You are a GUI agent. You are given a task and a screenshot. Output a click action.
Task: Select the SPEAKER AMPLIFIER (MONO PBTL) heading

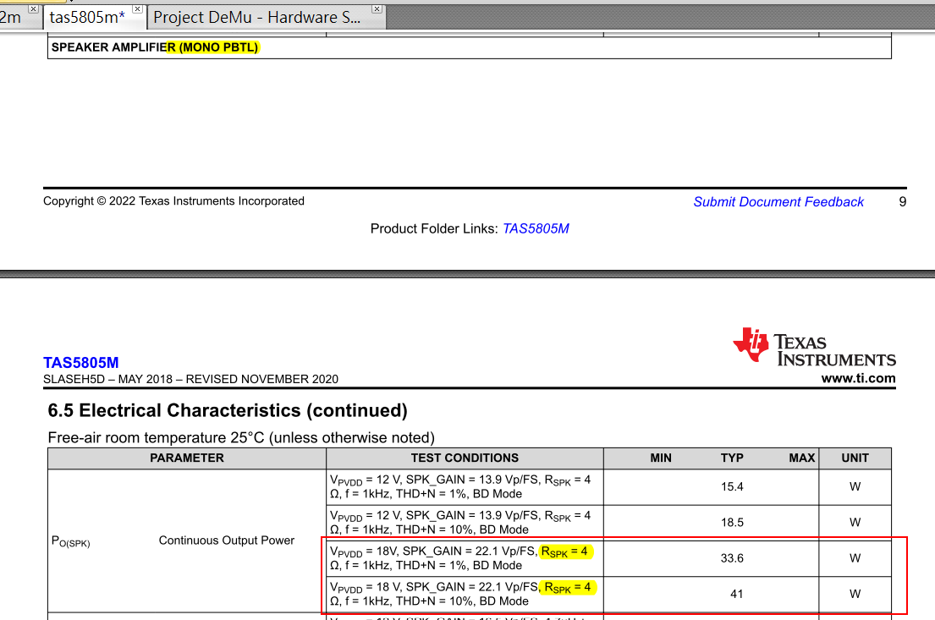(155, 47)
